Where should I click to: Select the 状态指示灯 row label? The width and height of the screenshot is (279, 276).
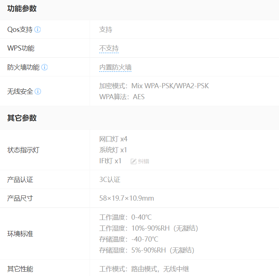click(x=23, y=150)
